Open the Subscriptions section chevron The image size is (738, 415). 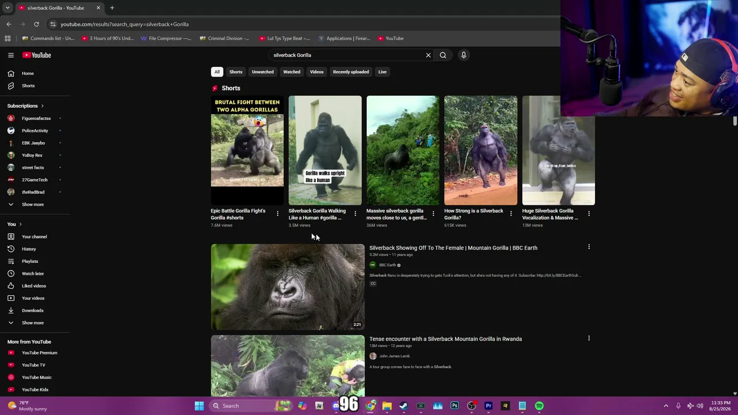pyautogui.click(x=42, y=106)
